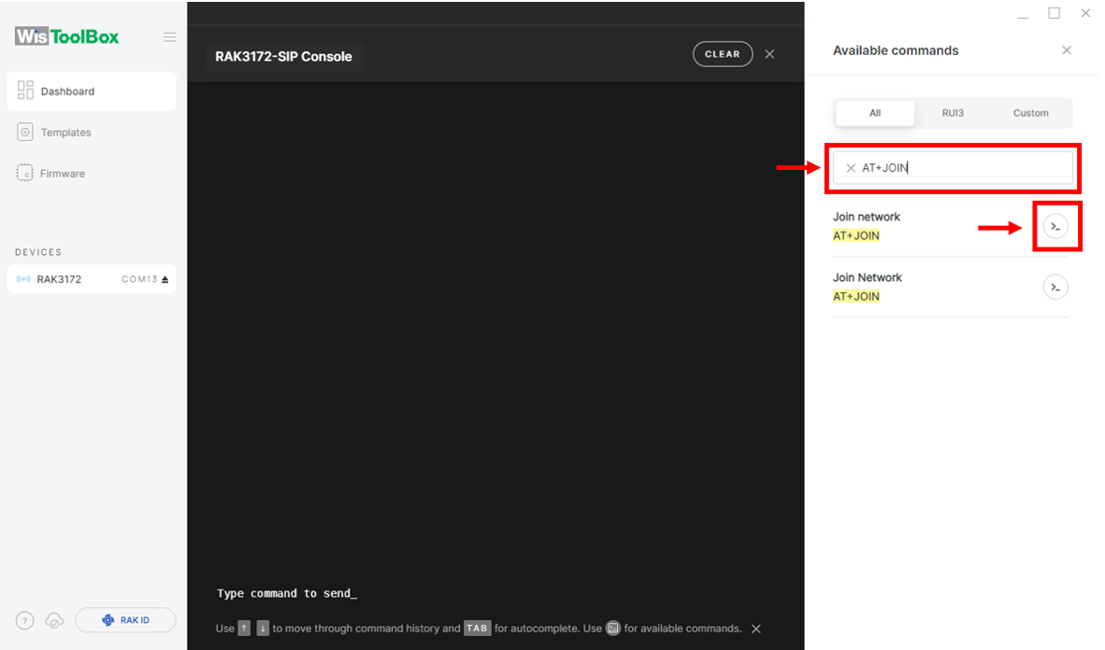Select the Join Network capitalized entry text
This screenshot has width=1105, height=650.
click(x=867, y=277)
